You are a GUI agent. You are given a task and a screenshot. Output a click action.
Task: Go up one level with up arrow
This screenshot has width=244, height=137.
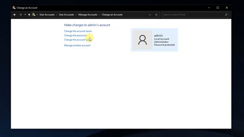tap(29, 15)
